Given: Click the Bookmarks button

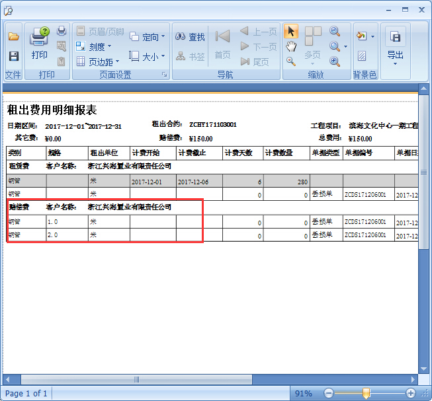Looking at the screenshot, I should (x=190, y=56).
